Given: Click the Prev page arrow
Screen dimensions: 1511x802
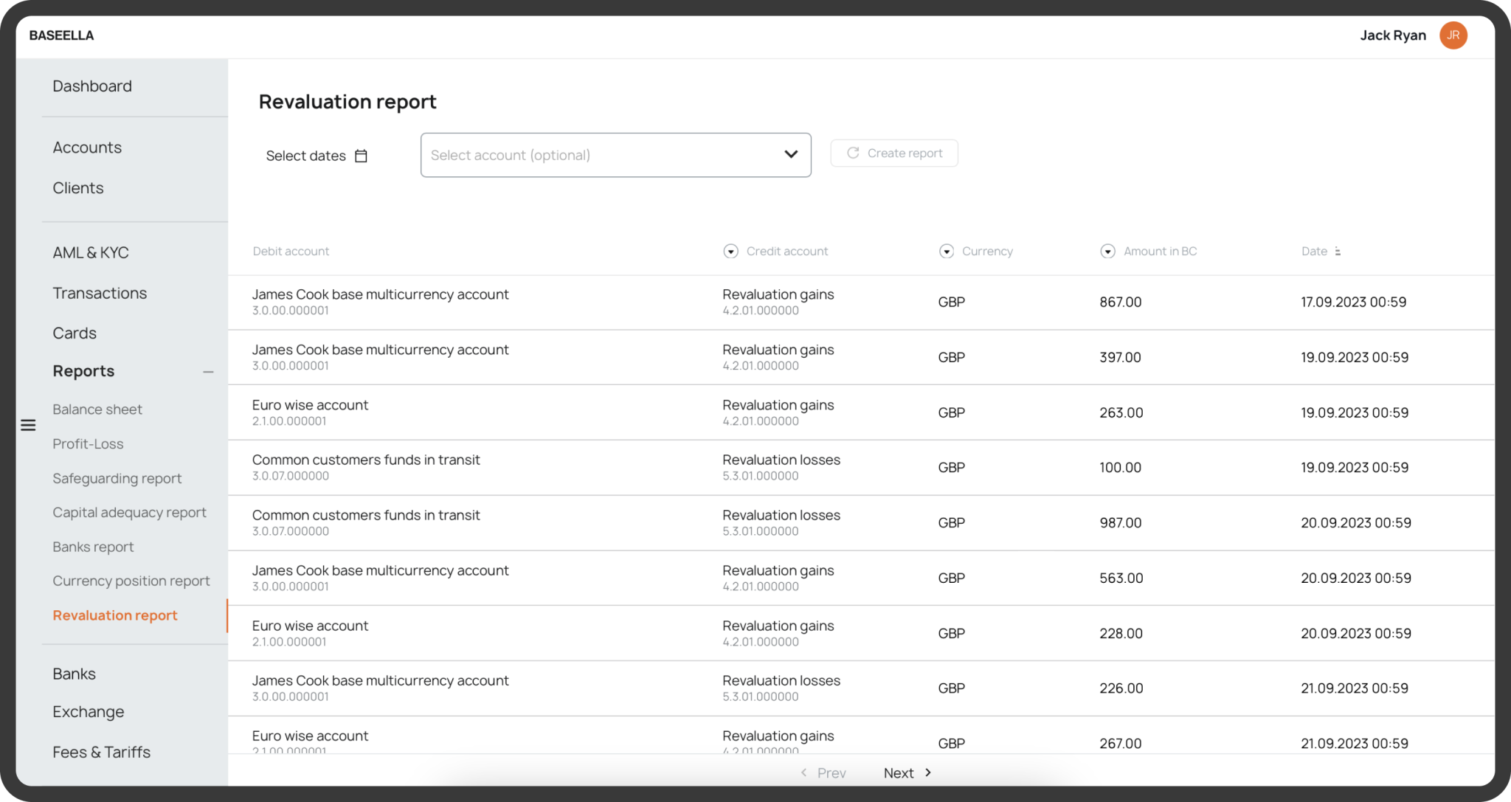Looking at the screenshot, I should 803,772.
